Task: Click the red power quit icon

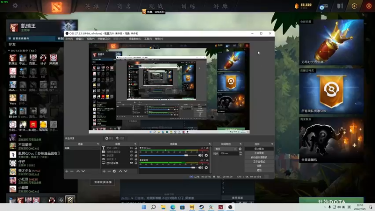Action: click(369, 6)
